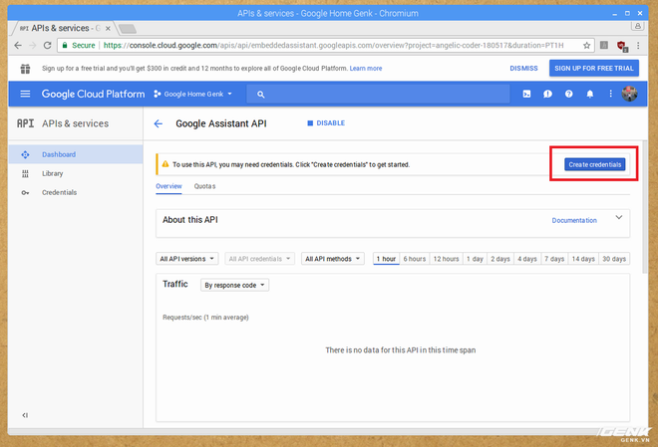Click the red shield extension icon
Screen dimensions: 658x447
coord(622,46)
